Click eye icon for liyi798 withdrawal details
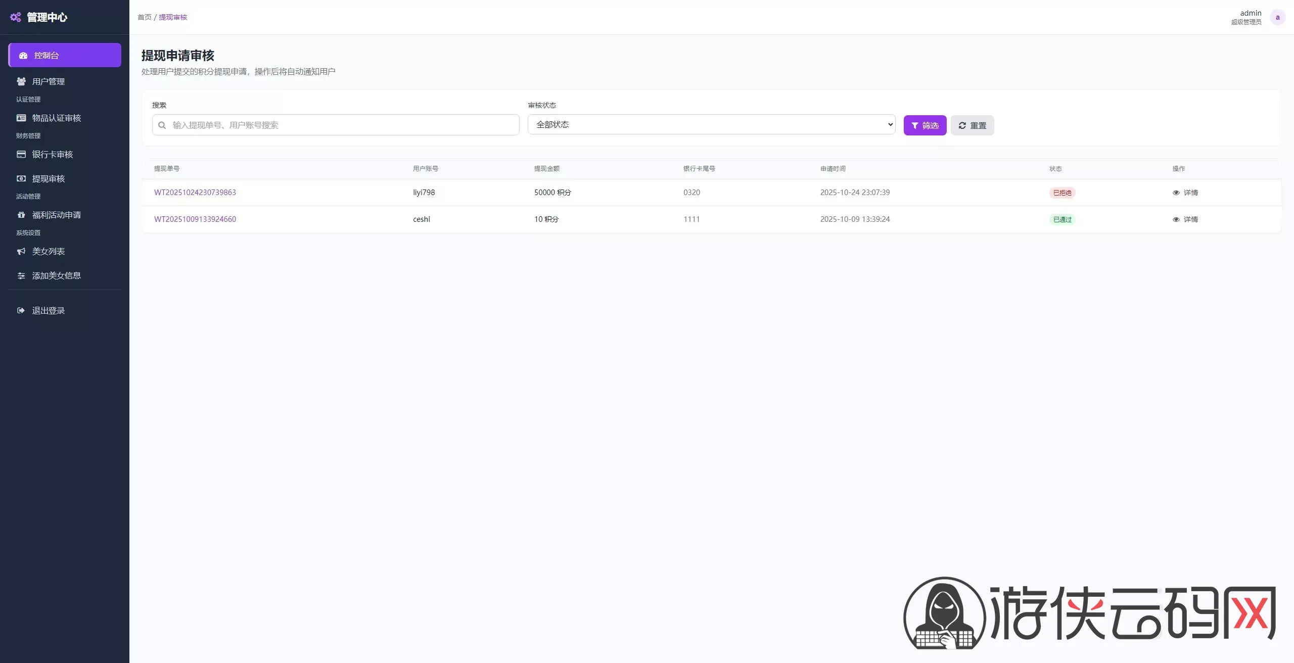This screenshot has width=1294, height=663. pos(1176,193)
